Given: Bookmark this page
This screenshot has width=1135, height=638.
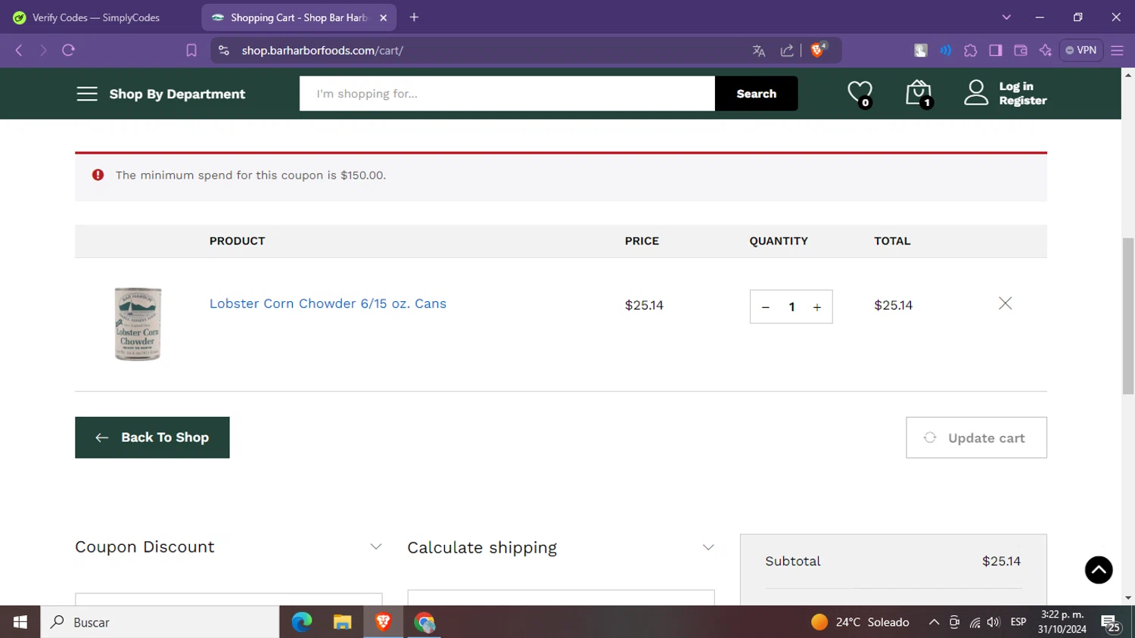Looking at the screenshot, I should point(191,51).
